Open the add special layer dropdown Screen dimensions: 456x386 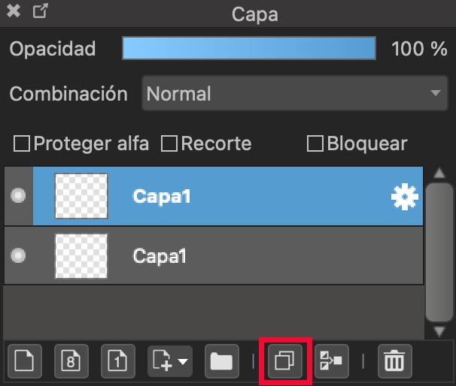pyautogui.click(x=170, y=361)
